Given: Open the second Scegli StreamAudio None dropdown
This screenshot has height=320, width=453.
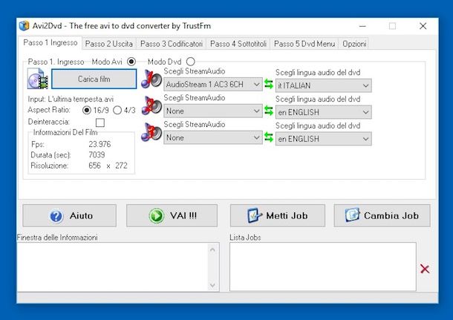Looking at the screenshot, I should point(213,111).
